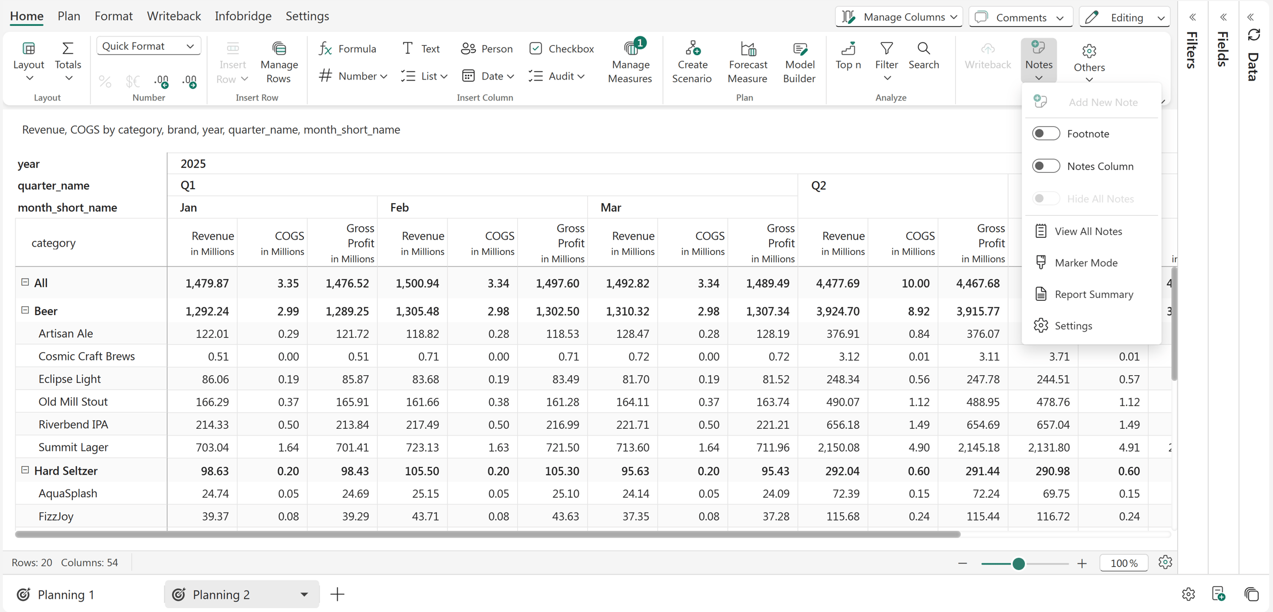1273x612 pixels.
Task: Enable the Footnote toggle
Action: click(1046, 134)
